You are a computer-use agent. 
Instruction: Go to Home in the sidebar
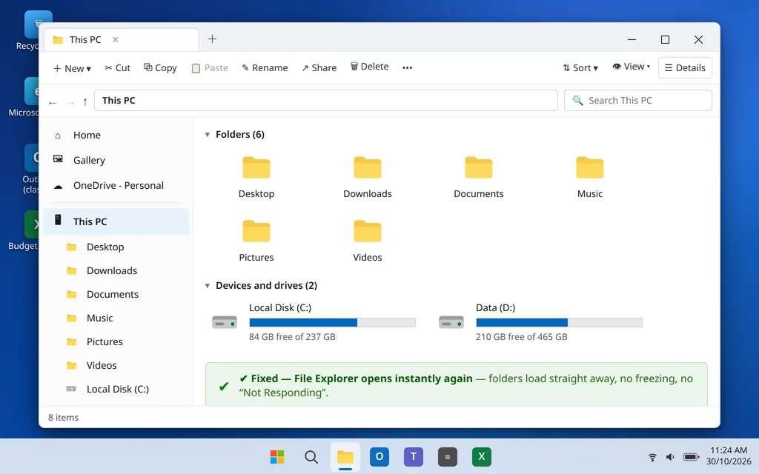point(116,135)
